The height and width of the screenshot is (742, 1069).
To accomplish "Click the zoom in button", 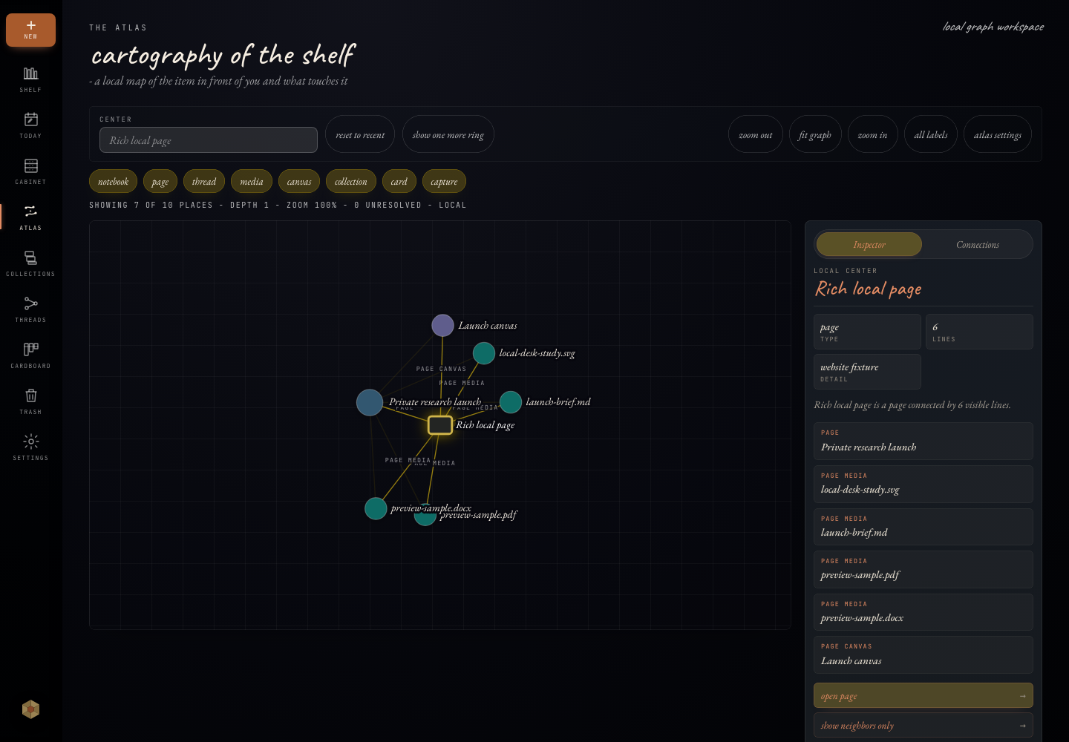I will (x=873, y=134).
